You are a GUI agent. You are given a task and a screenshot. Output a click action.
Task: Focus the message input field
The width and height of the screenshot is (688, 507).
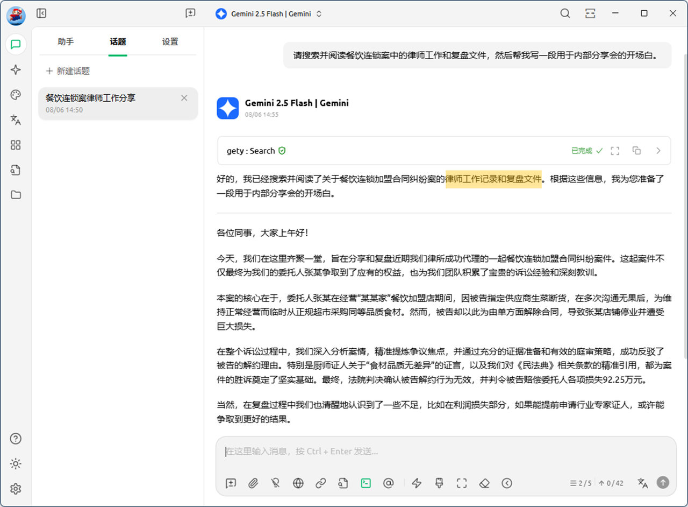(x=446, y=452)
